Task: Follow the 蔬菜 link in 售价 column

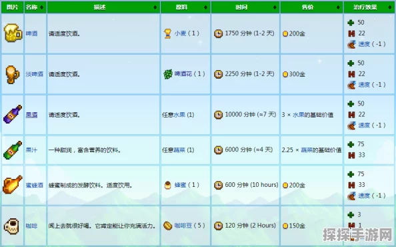Action: click(307, 150)
